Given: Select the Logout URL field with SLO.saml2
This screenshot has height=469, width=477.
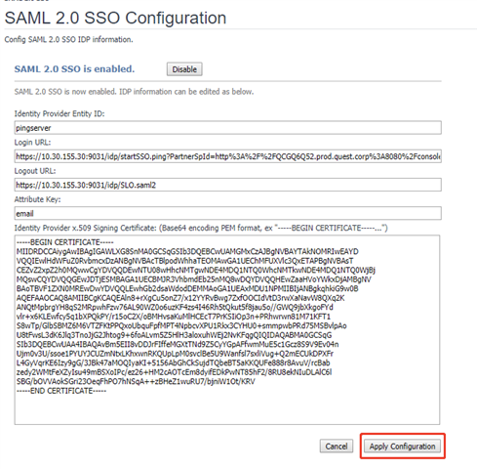Looking at the screenshot, I should [227, 185].
